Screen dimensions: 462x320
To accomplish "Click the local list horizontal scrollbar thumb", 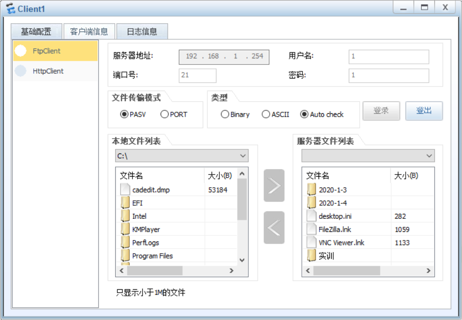I will 155,271.
